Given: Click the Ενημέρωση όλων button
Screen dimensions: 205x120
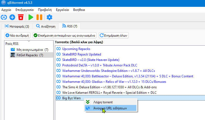Looking at the screenshot, I should coord(114,36).
